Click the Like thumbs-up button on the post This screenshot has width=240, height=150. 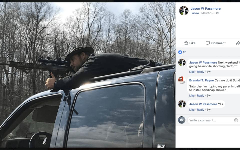tap(189, 43)
